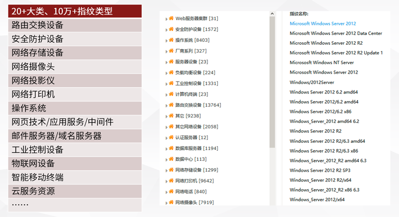
Task: Select Windows_Server 2012/x64 entry
Action: click(317, 200)
